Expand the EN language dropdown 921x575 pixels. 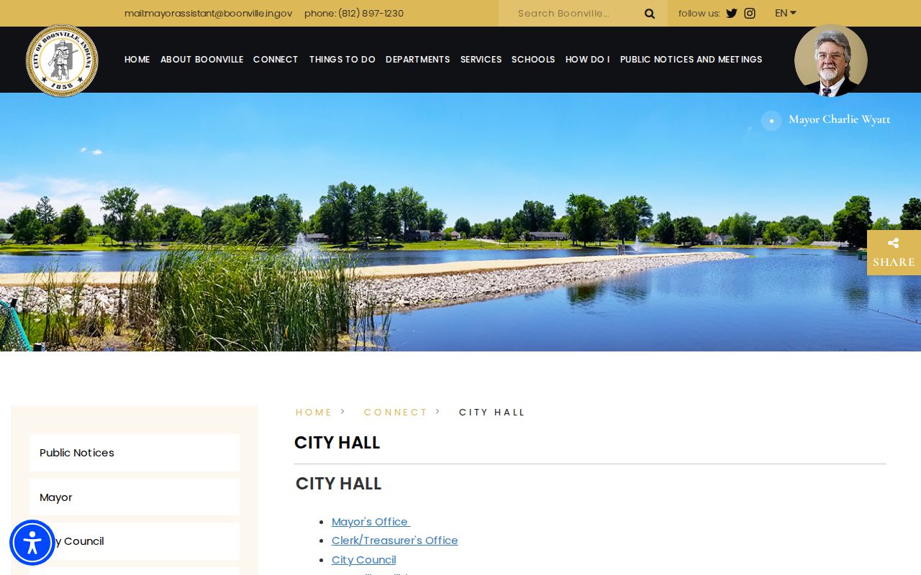coord(786,13)
